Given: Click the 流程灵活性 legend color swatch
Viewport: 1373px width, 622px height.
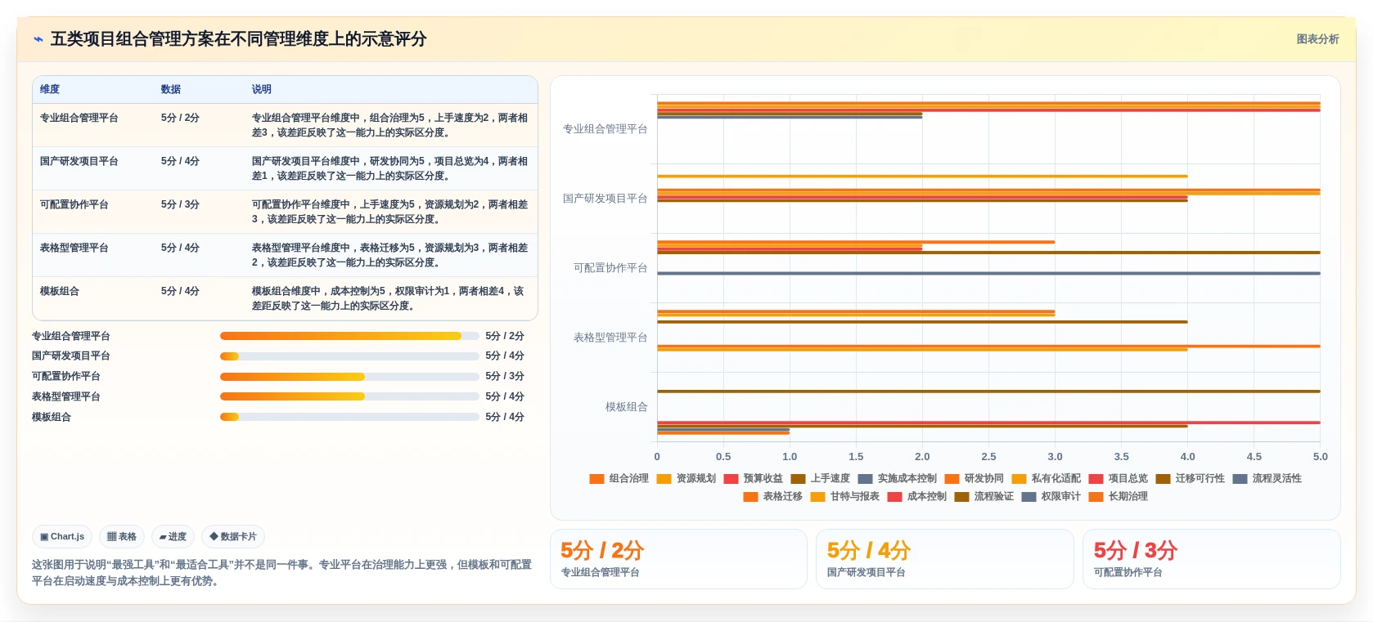Looking at the screenshot, I should tap(1240, 479).
